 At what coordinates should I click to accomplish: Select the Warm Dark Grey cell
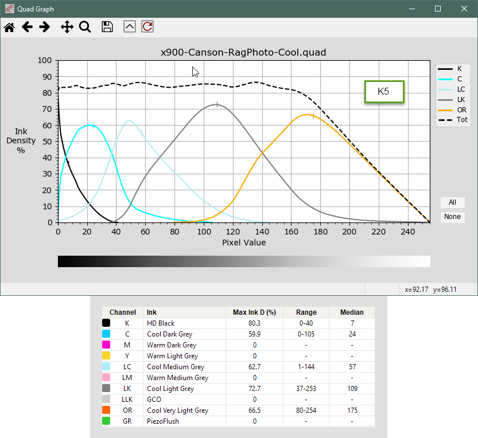point(184,345)
